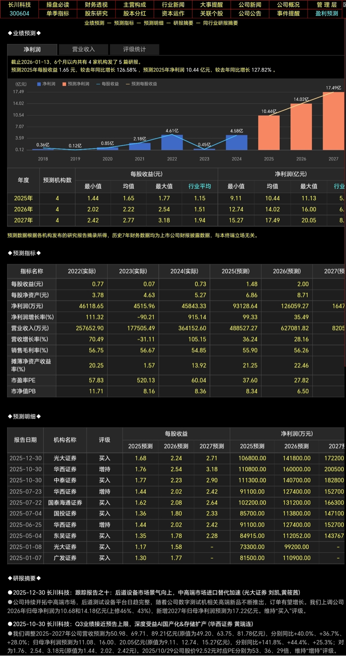The image size is (346, 656).
Task: Jump to 业绩预测 section link
Action: click(x=95, y=23)
